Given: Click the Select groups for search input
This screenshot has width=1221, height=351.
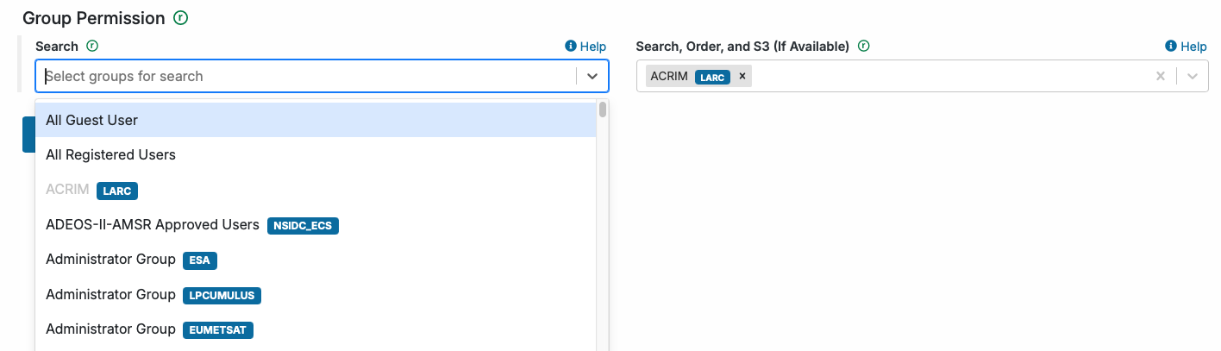Looking at the screenshot, I should pyautogui.click(x=306, y=76).
